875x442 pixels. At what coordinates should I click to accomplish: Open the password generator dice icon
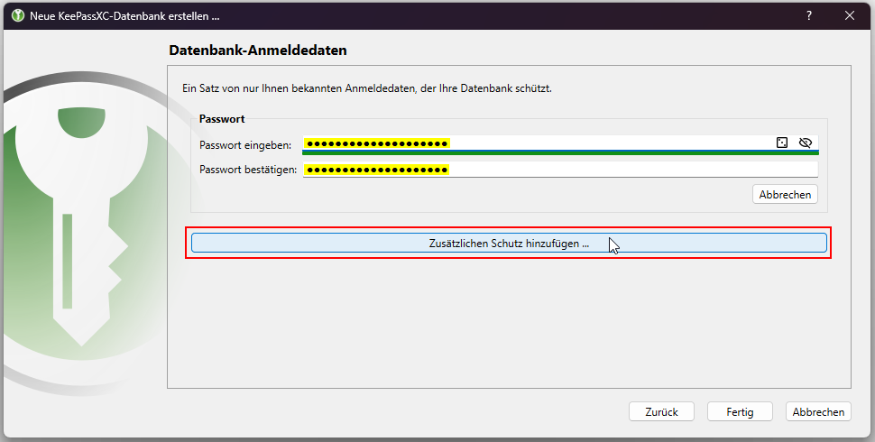point(782,143)
